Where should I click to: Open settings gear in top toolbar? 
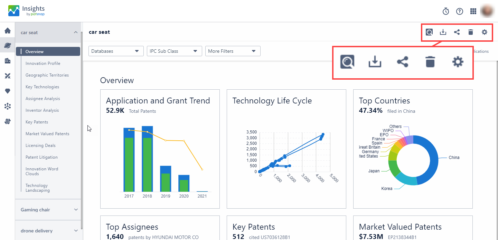point(485,32)
